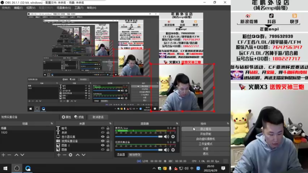Hide the 显示器采集 source via its eye
Image resolution: width=308 pixels, height=173 pixels.
[102, 137]
